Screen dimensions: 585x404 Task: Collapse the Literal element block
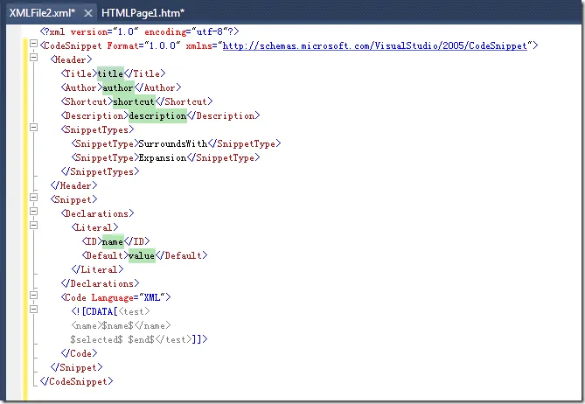coord(34,227)
